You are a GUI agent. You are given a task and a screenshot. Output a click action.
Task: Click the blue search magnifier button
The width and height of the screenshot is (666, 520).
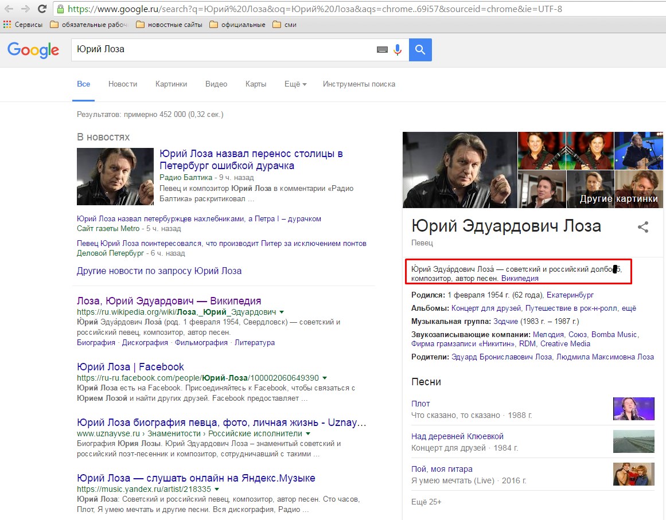[420, 50]
